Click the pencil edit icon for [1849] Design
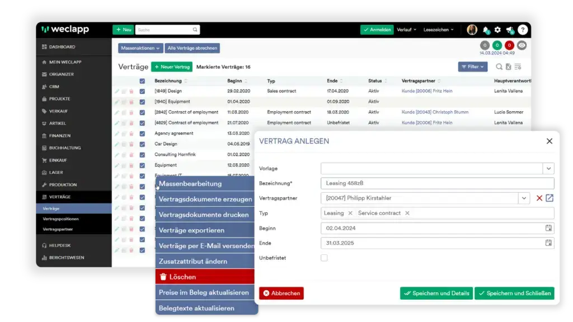 click(117, 91)
